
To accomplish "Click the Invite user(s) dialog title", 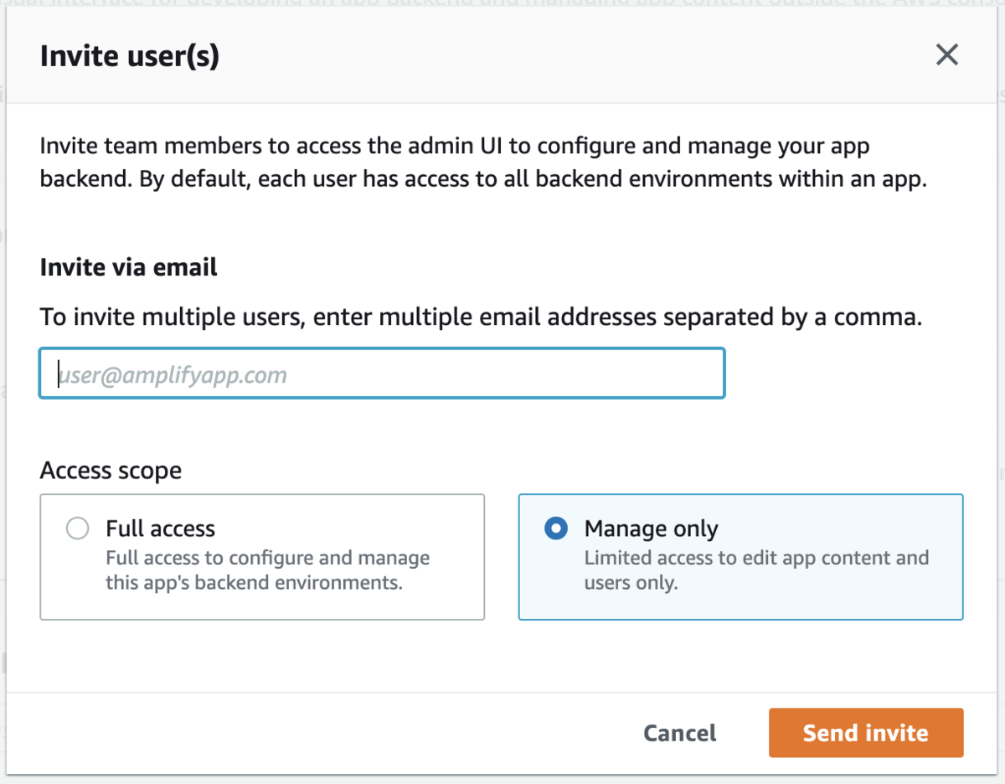I will [130, 56].
